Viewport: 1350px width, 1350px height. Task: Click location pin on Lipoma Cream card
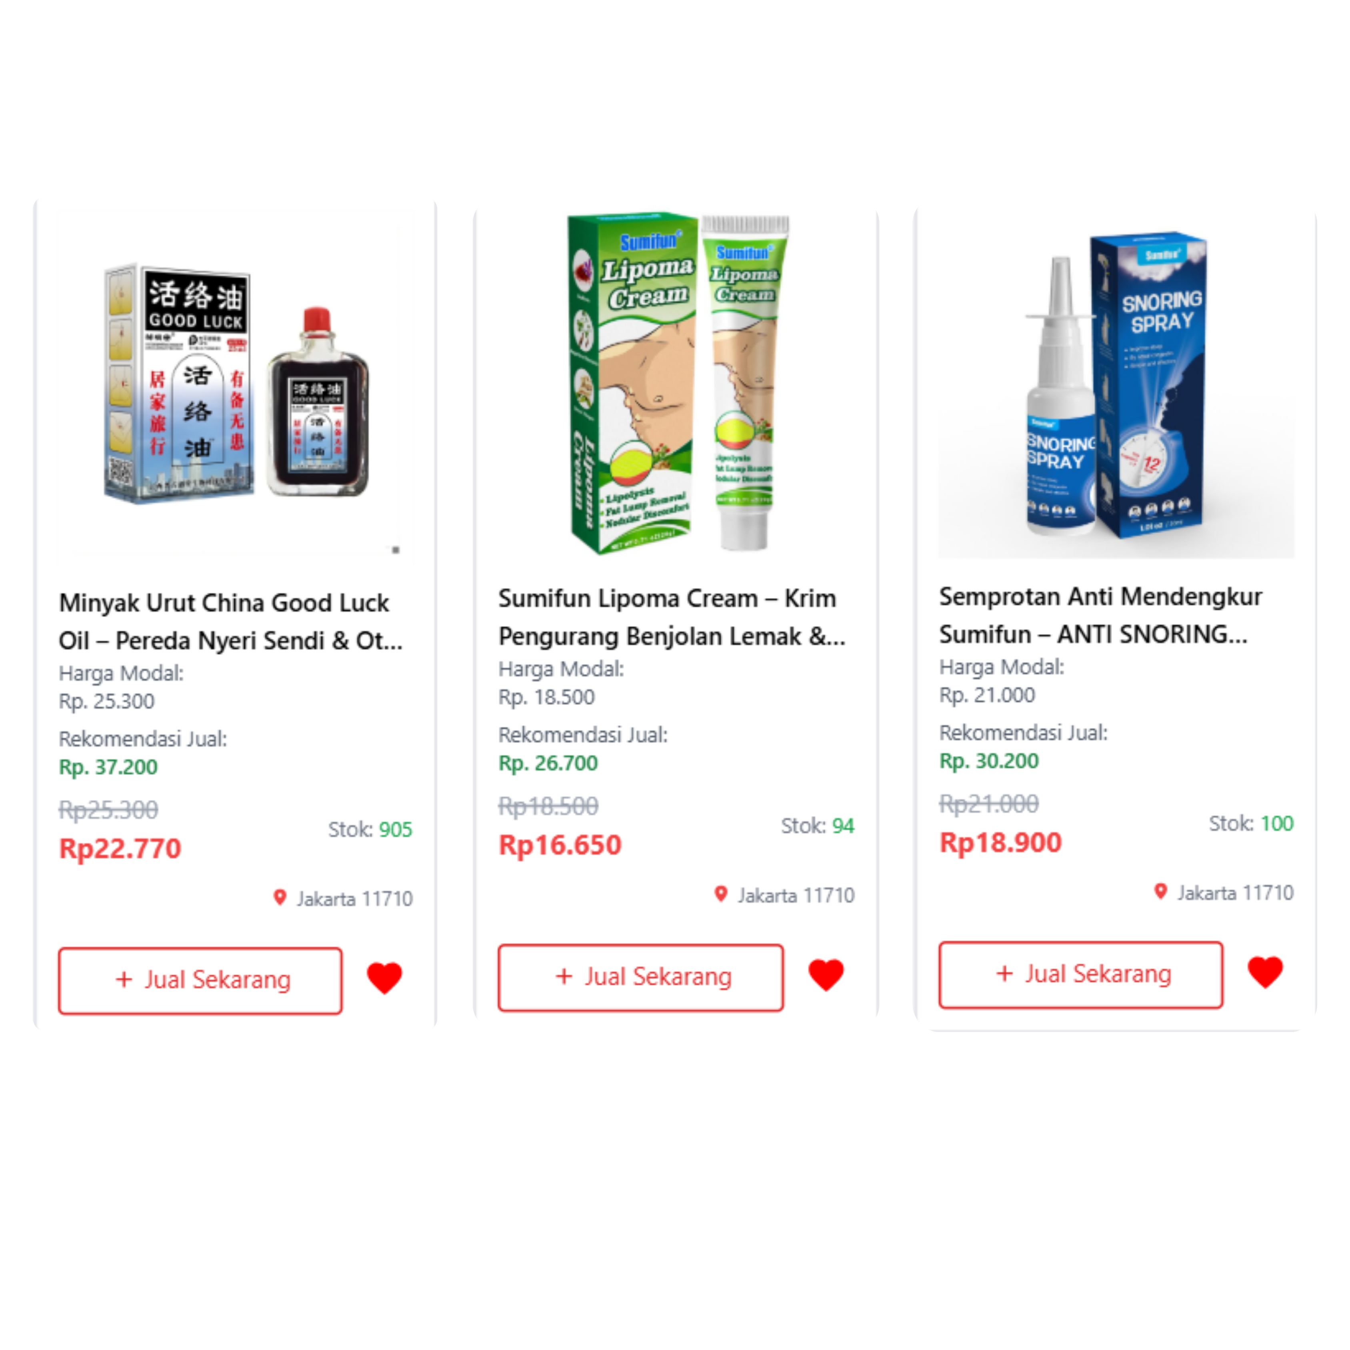(x=721, y=894)
